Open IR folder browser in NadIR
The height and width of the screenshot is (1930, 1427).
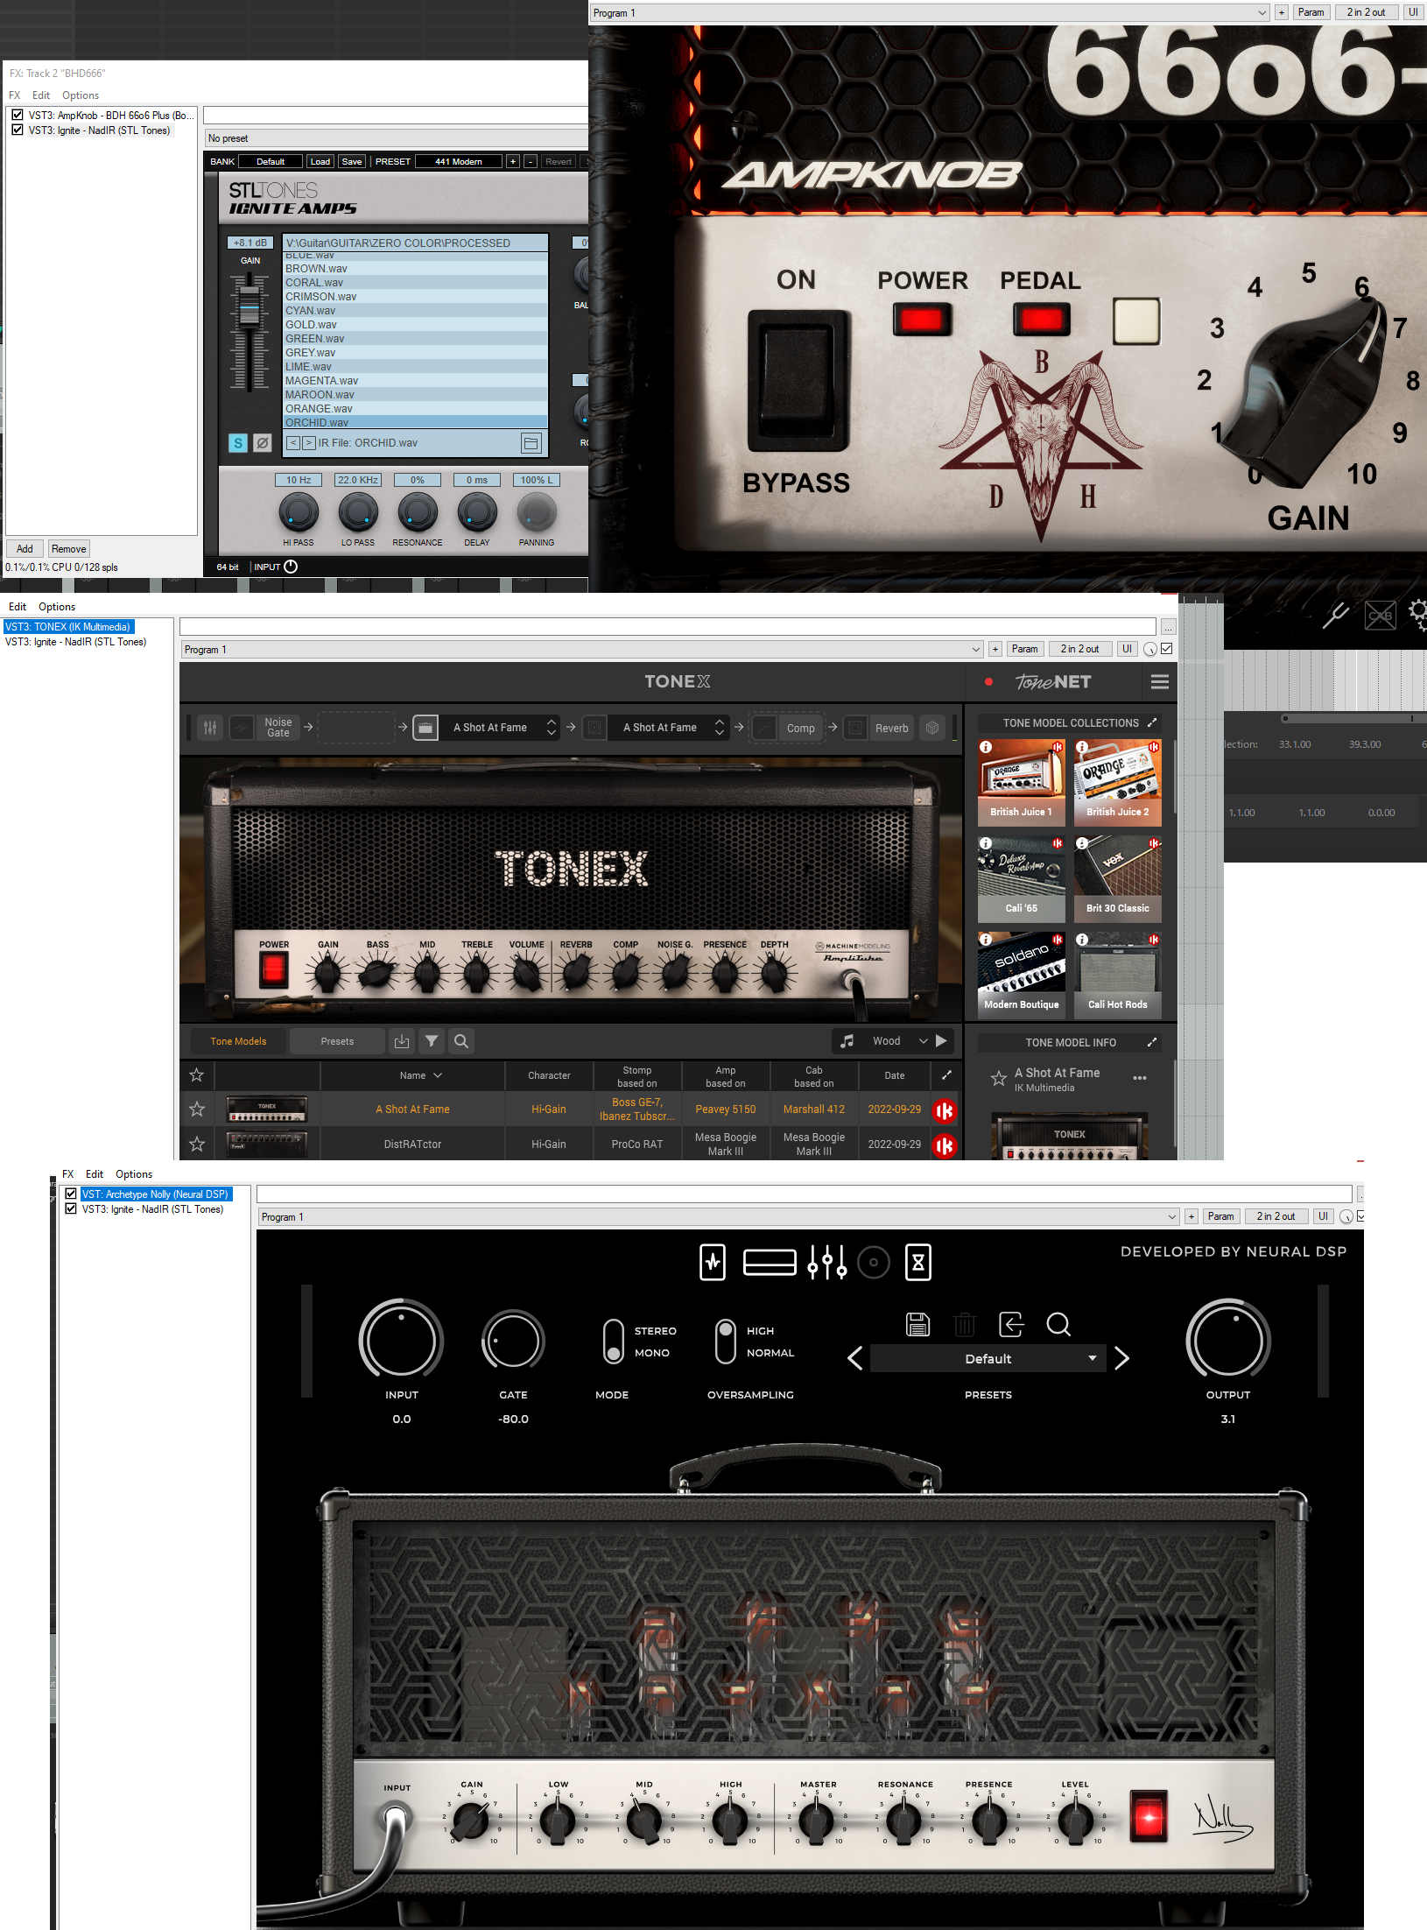point(531,443)
